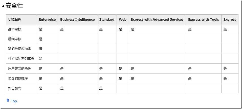This screenshot has height=109, width=242.
Task: Click the blue Top arrow icon
Action: pos(8,100)
